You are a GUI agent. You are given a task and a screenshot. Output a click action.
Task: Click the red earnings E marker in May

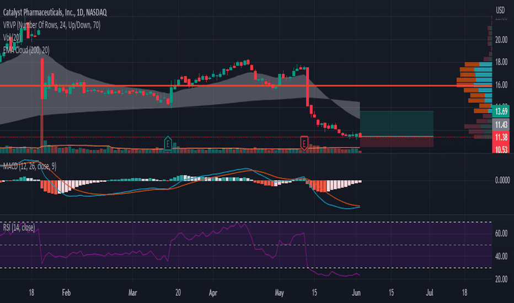304,143
